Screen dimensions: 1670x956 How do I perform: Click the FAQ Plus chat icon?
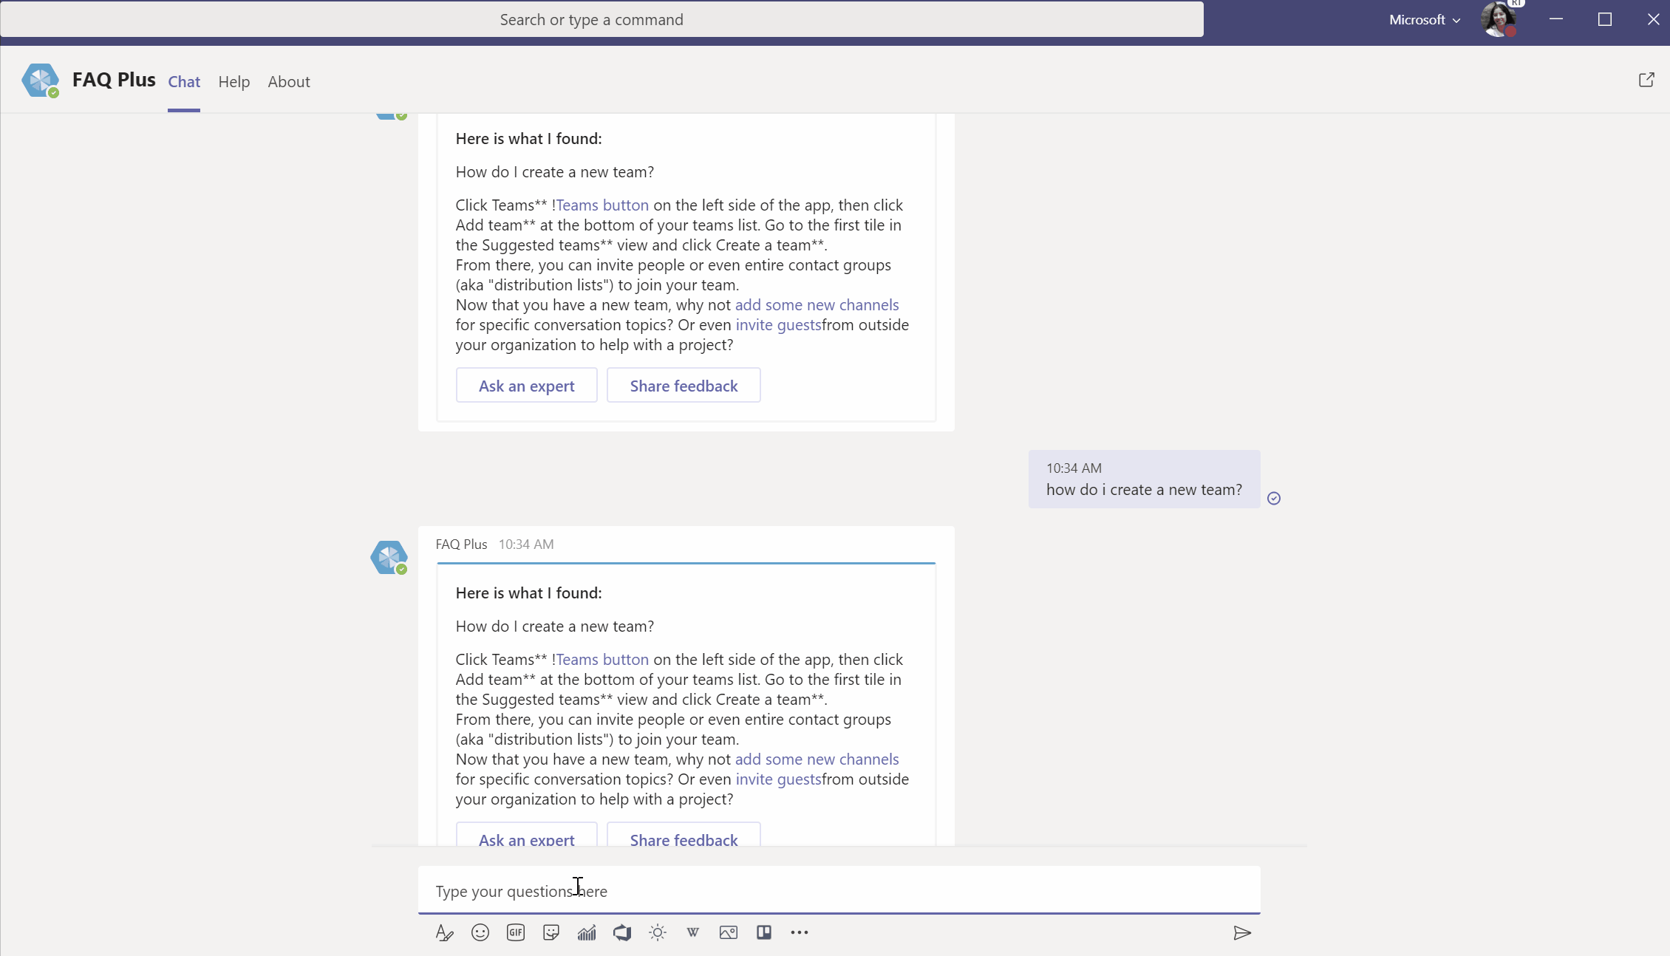(x=40, y=81)
